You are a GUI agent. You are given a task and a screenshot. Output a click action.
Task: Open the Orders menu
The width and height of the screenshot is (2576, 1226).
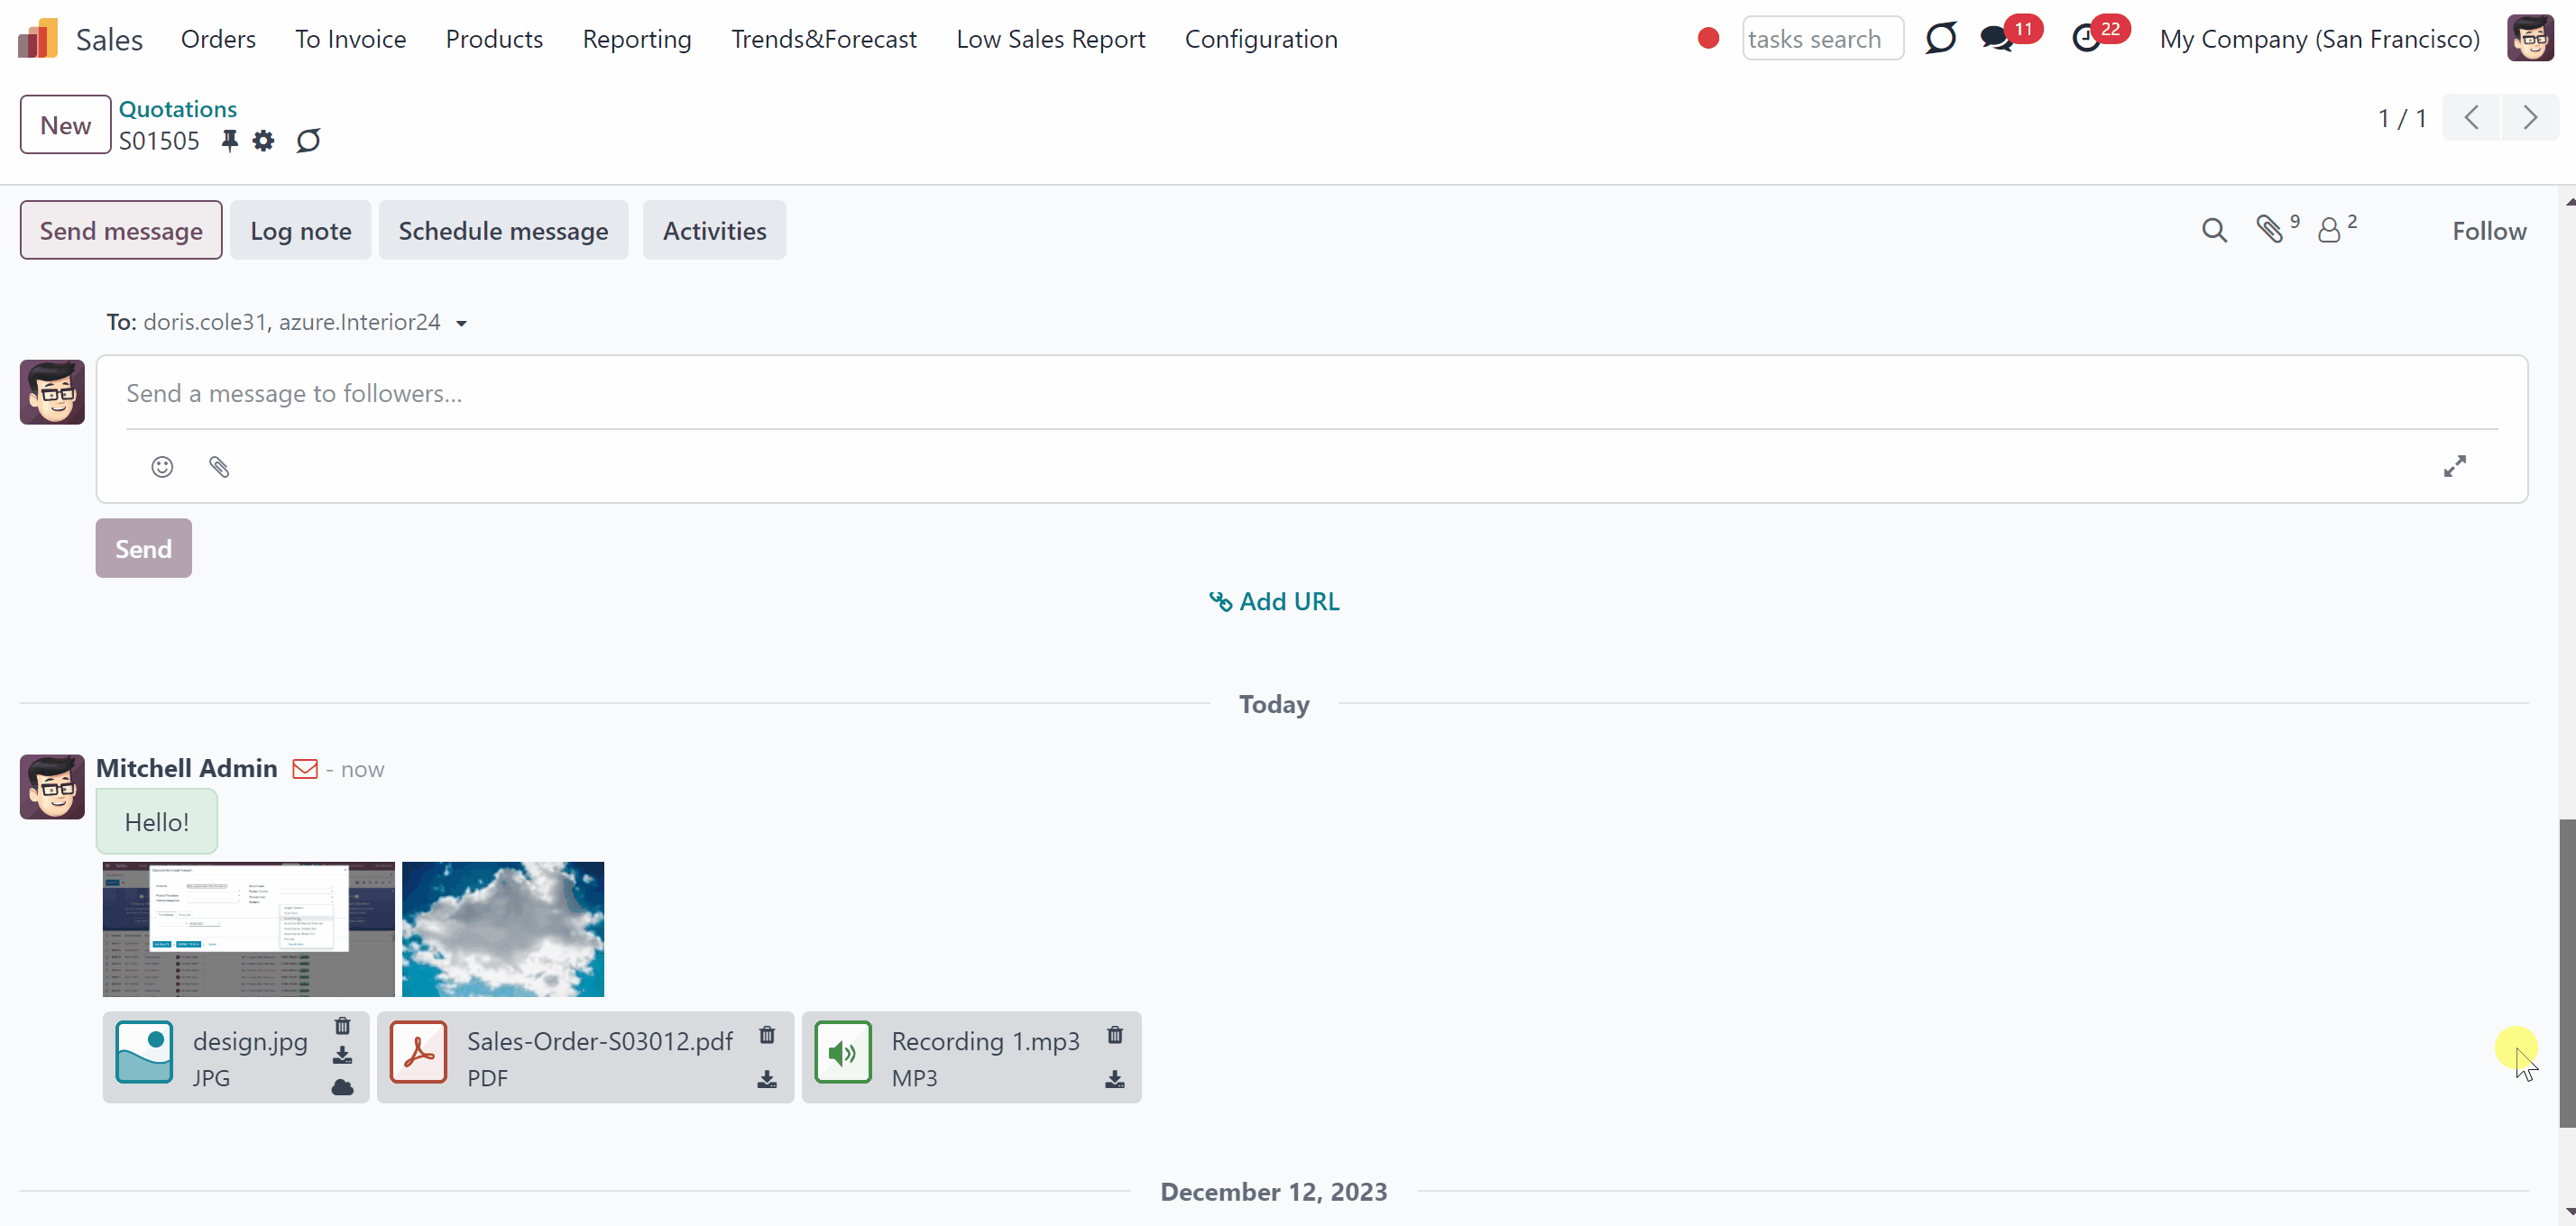218,39
